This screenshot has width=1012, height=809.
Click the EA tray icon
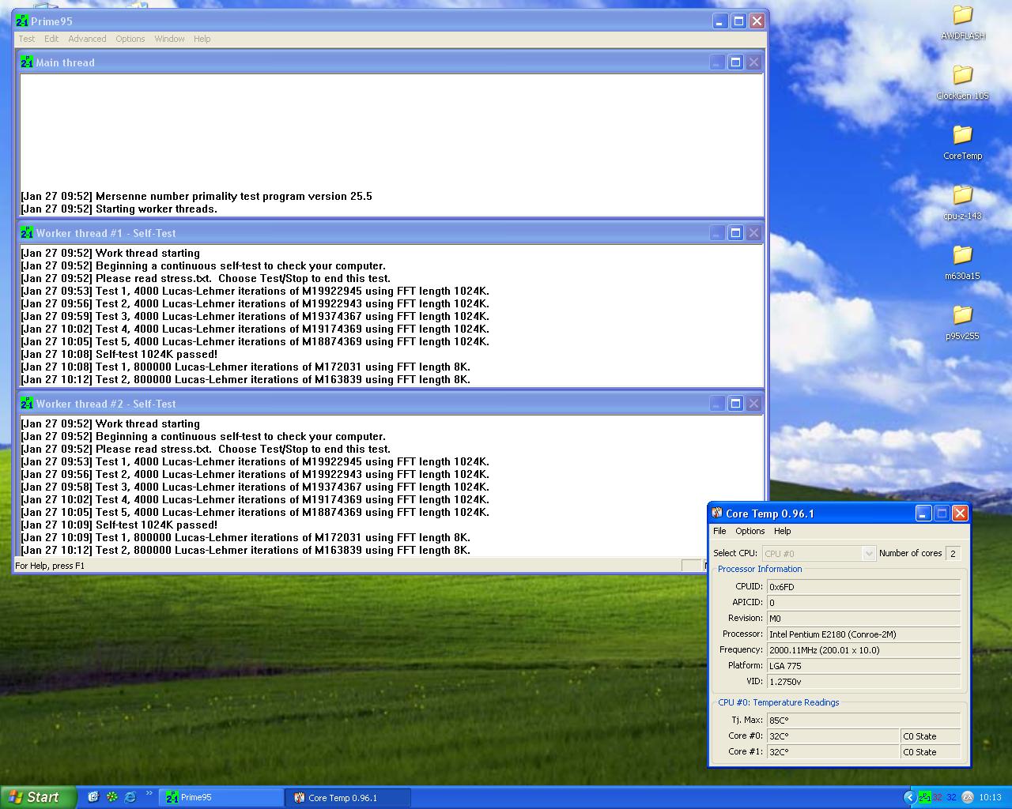click(x=967, y=797)
